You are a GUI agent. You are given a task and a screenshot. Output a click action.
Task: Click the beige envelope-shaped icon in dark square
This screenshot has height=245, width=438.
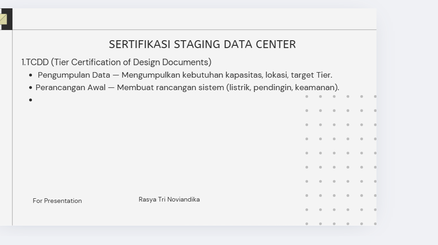tap(4, 19)
